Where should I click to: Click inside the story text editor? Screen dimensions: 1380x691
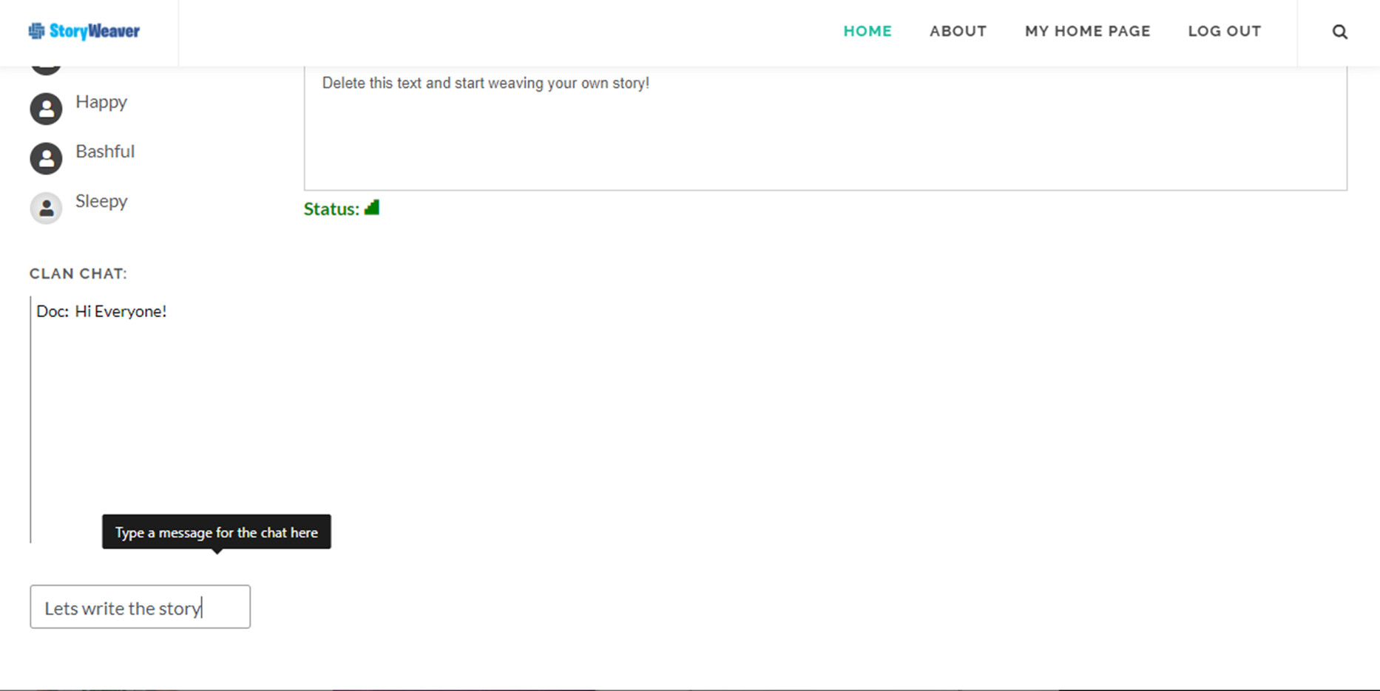tap(825, 128)
